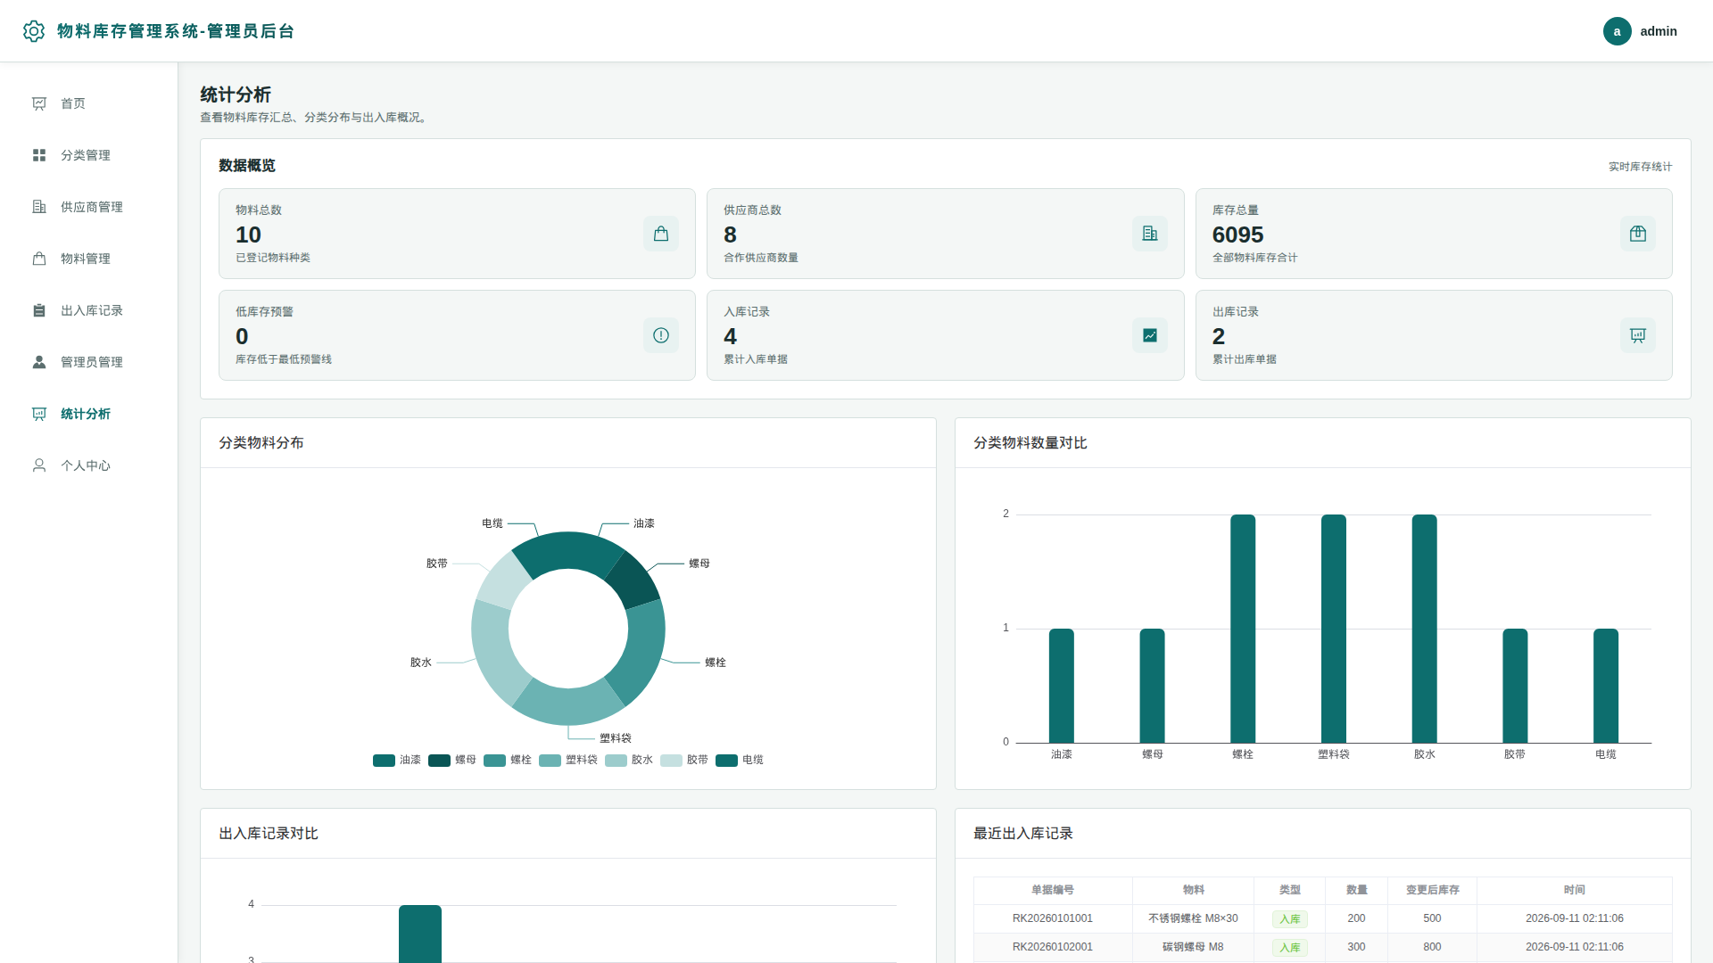Screen dimensions: 1713x963
Task: Click the 统计分析 chart icon in sidebar
Action: pyautogui.click(x=39, y=414)
